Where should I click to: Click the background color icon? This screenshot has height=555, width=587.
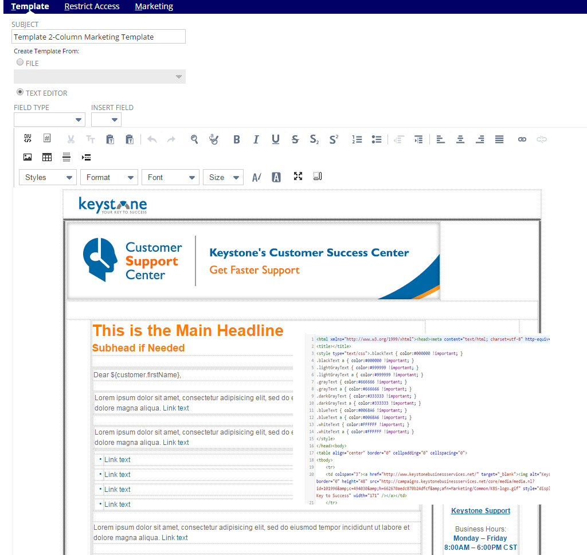[276, 177]
